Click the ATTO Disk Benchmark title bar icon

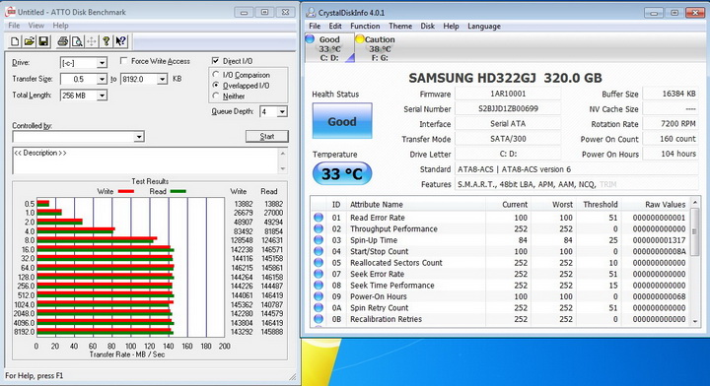(10, 12)
